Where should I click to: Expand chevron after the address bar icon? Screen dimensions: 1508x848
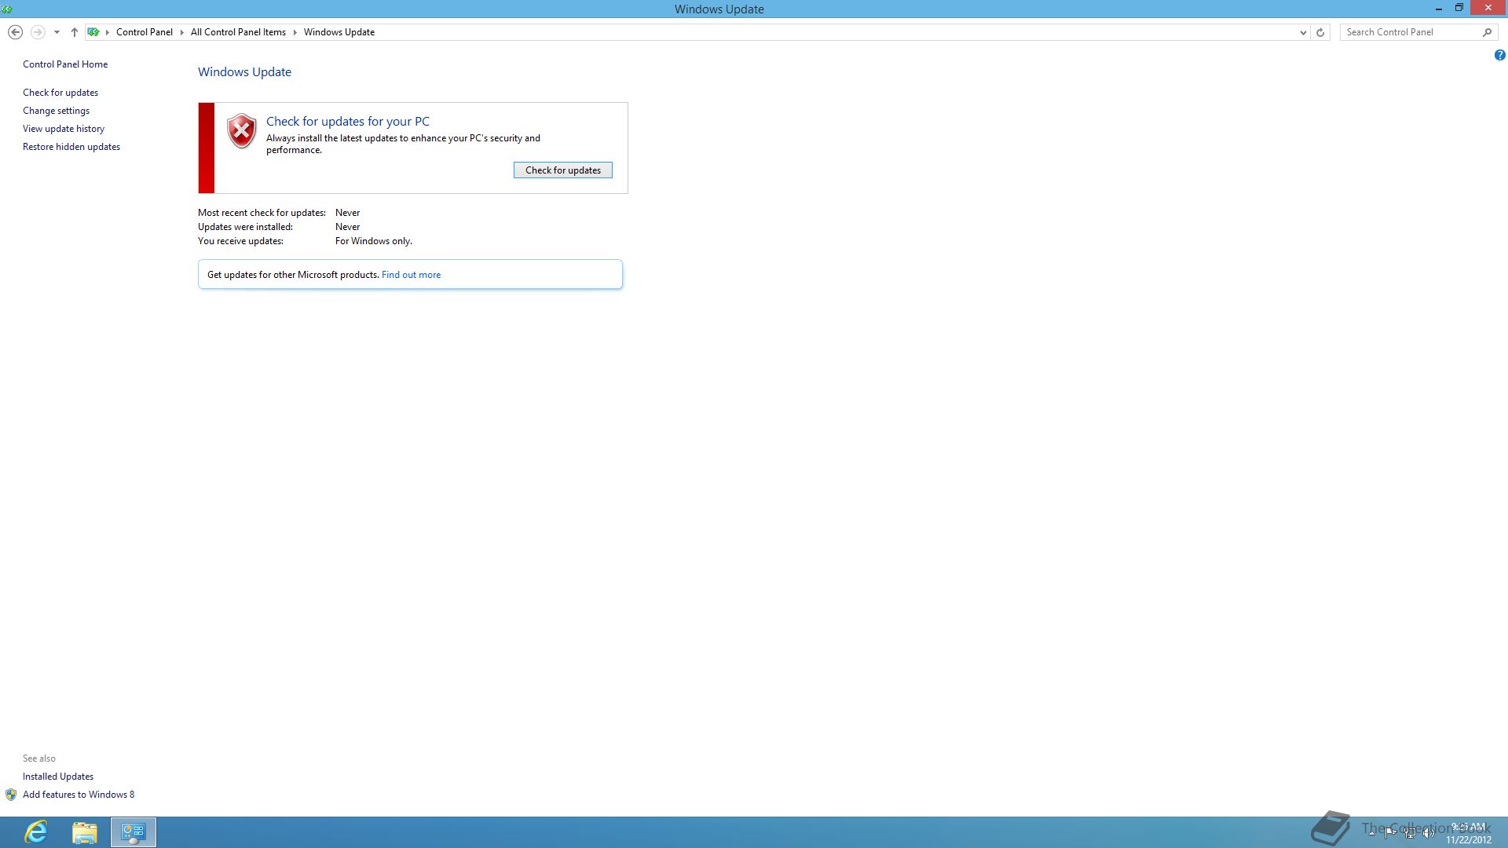(x=108, y=32)
